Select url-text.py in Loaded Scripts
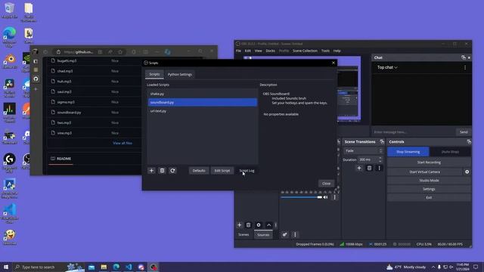The image size is (484, 272). click(x=202, y=111)
